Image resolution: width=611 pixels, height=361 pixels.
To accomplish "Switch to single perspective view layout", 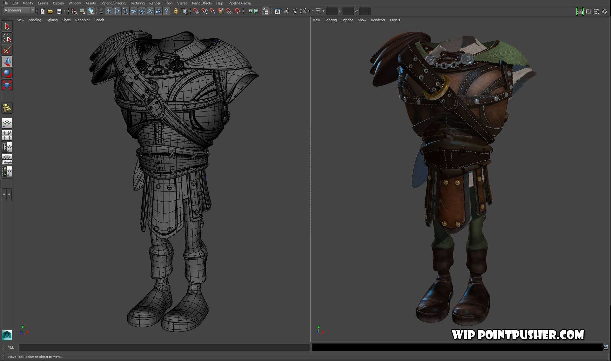I will 7,123.
